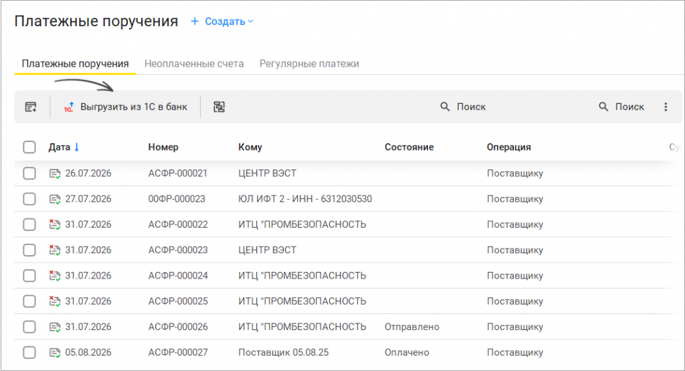685x371 pixels.
Task: Click the Создать link
Action: pyautogui.click(x=225, y=21)
